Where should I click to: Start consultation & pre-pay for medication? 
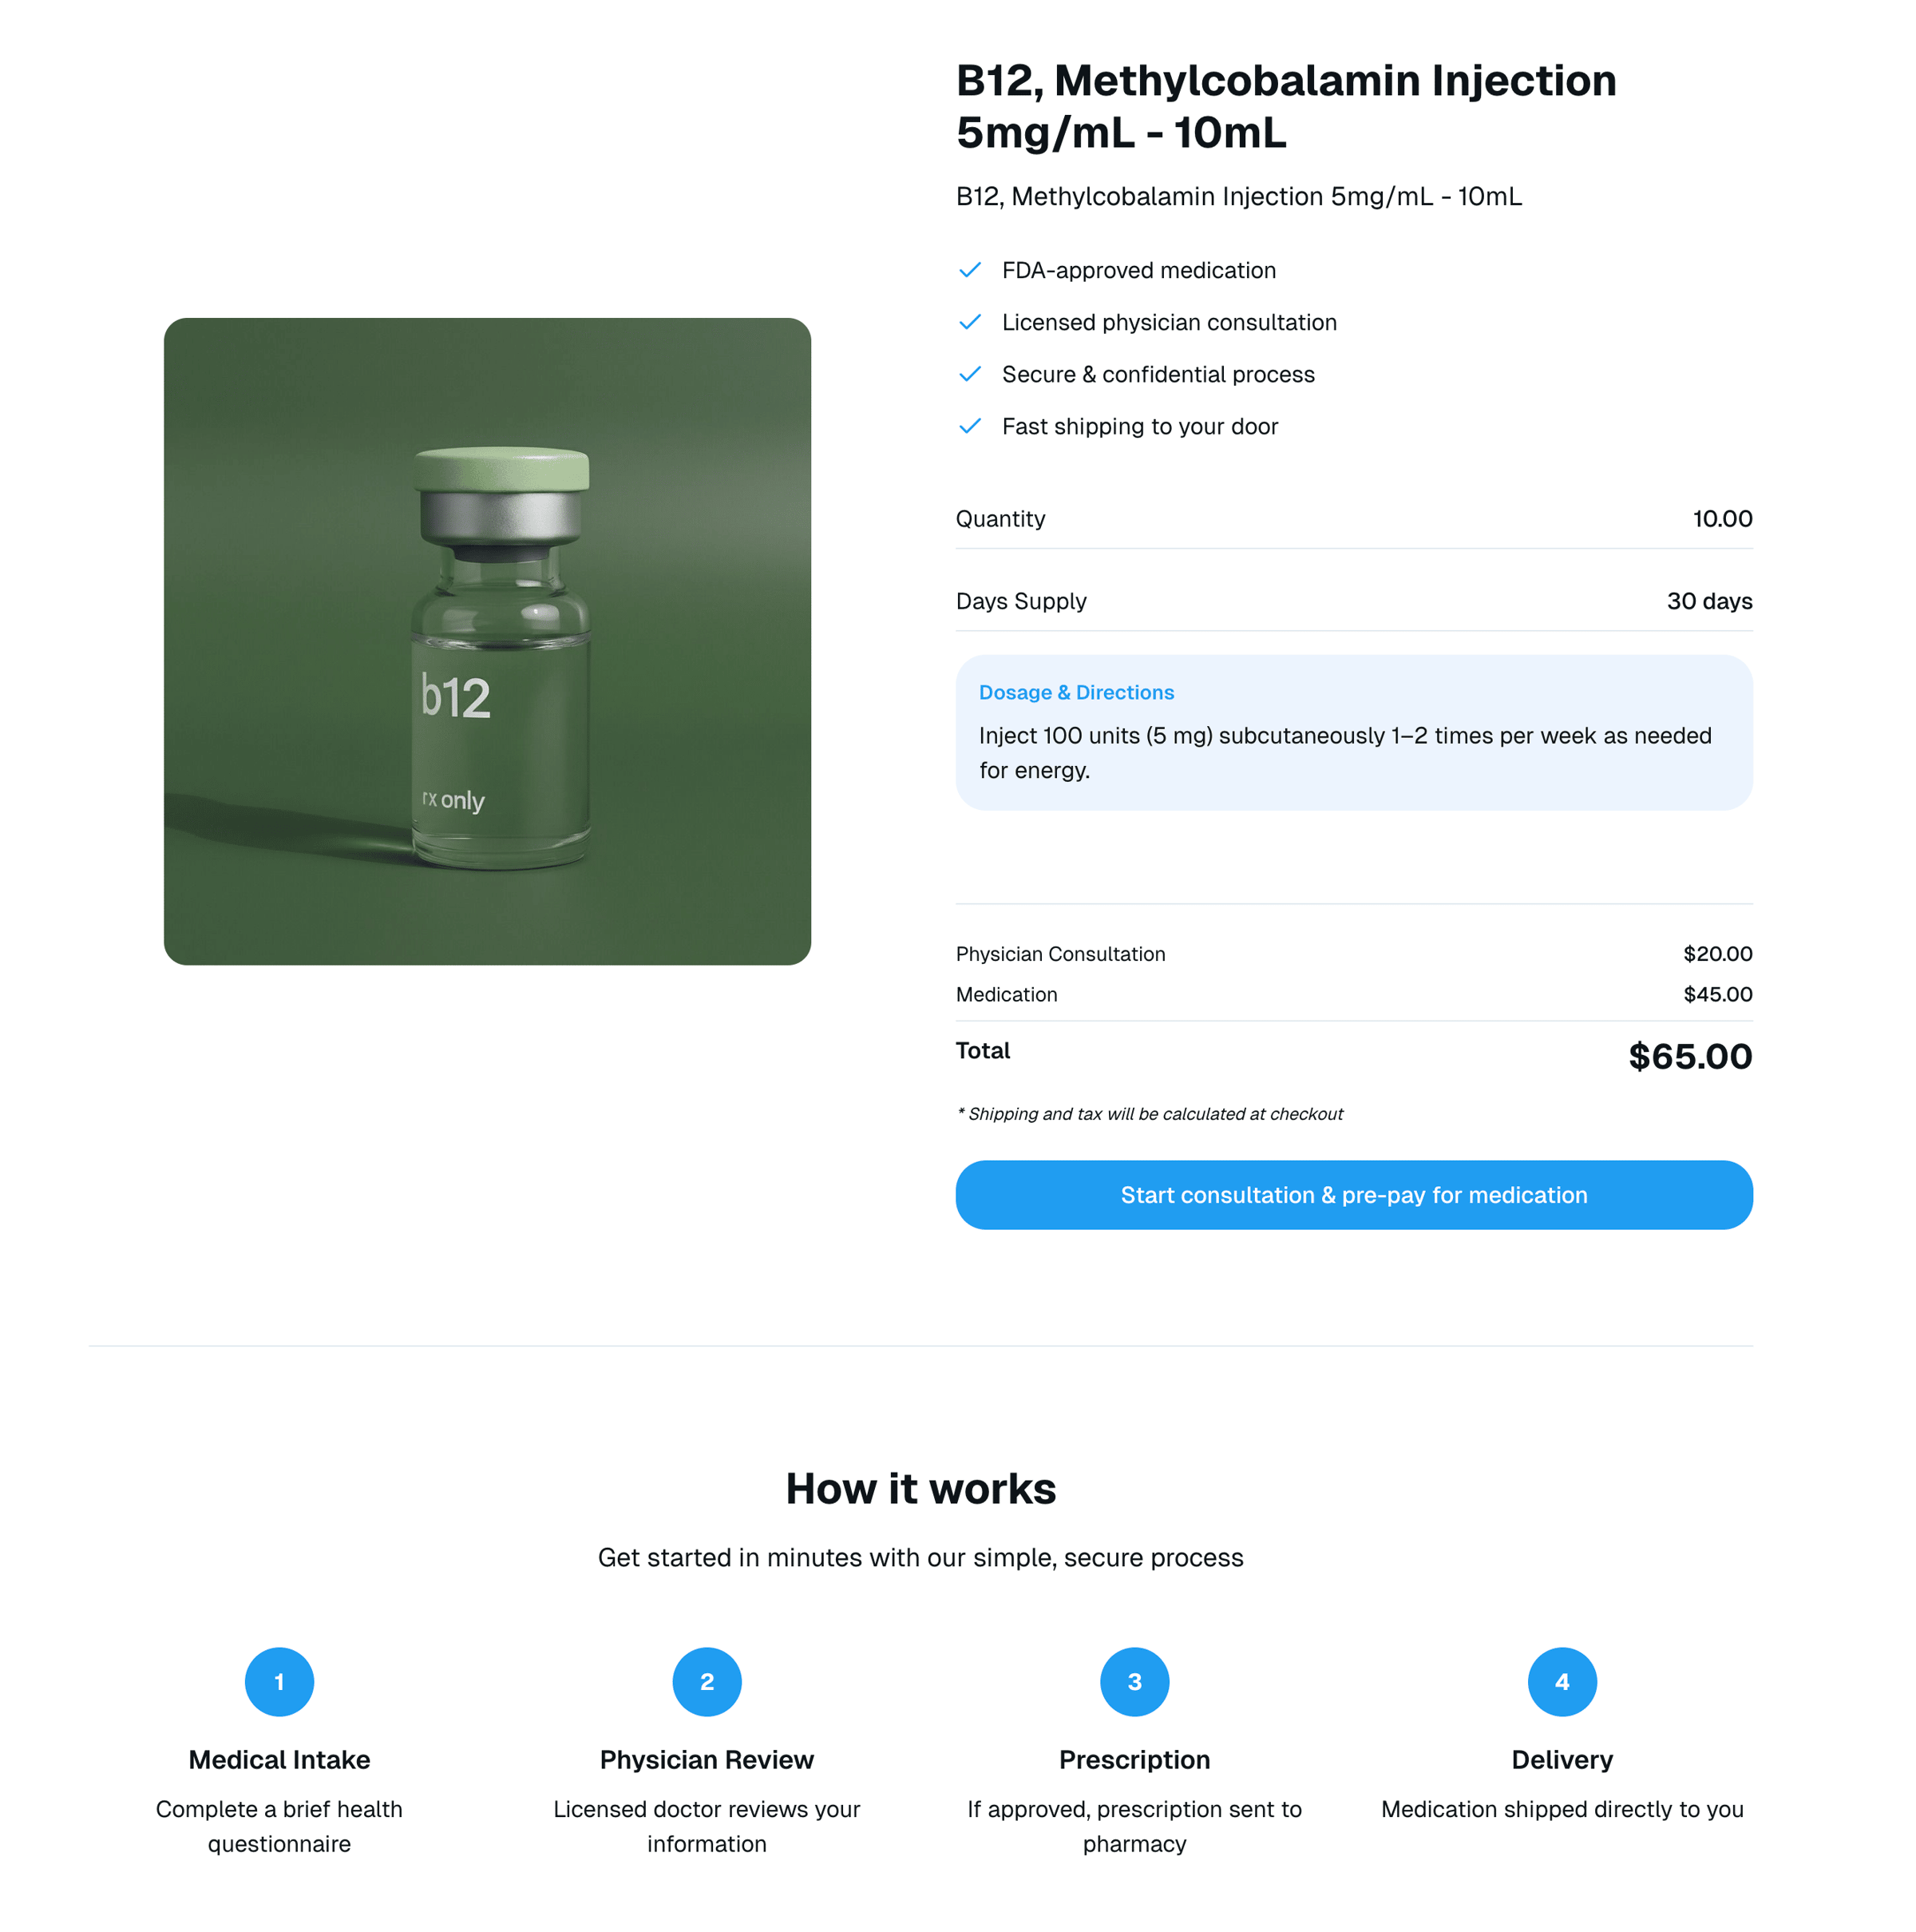click(x=1353, y=1195)
